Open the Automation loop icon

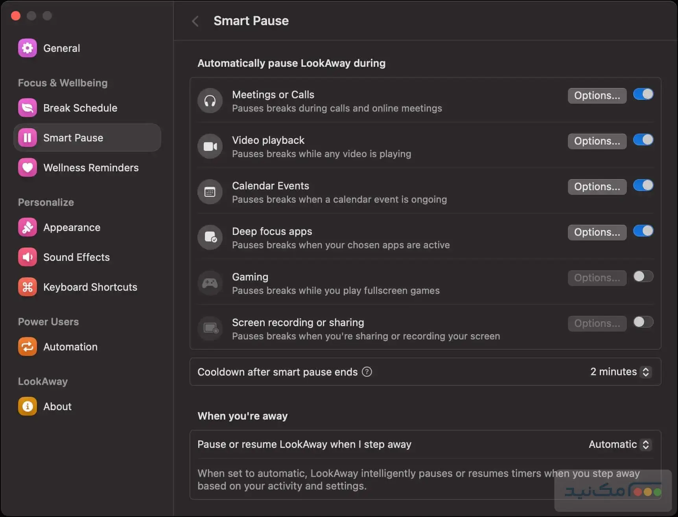27,347
